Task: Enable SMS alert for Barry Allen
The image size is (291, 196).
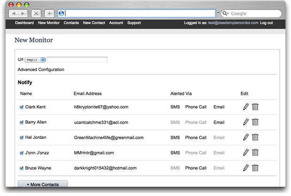Action: pyautogui.click(x=175, y=122)
